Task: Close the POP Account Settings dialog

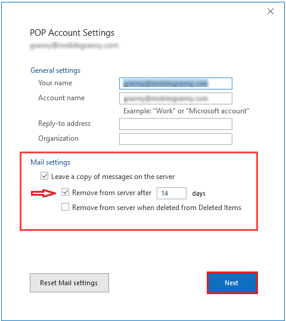Action: [271, 11]
